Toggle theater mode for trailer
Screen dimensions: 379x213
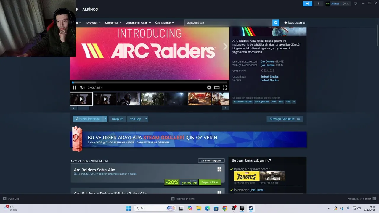pos(217,88)
